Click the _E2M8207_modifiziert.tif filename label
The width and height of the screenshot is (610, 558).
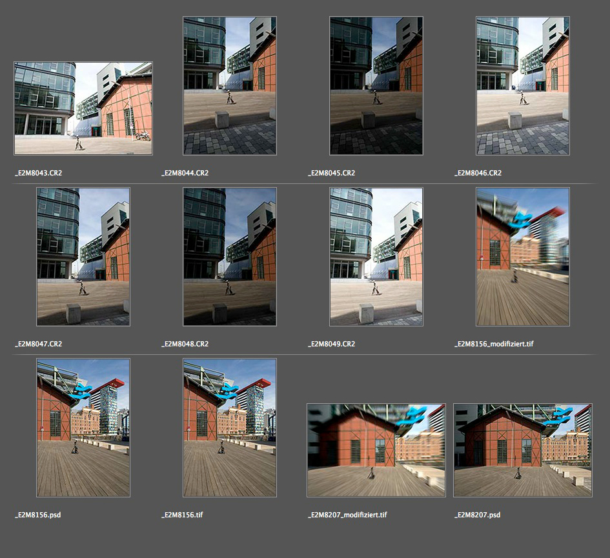click(348, 515)
